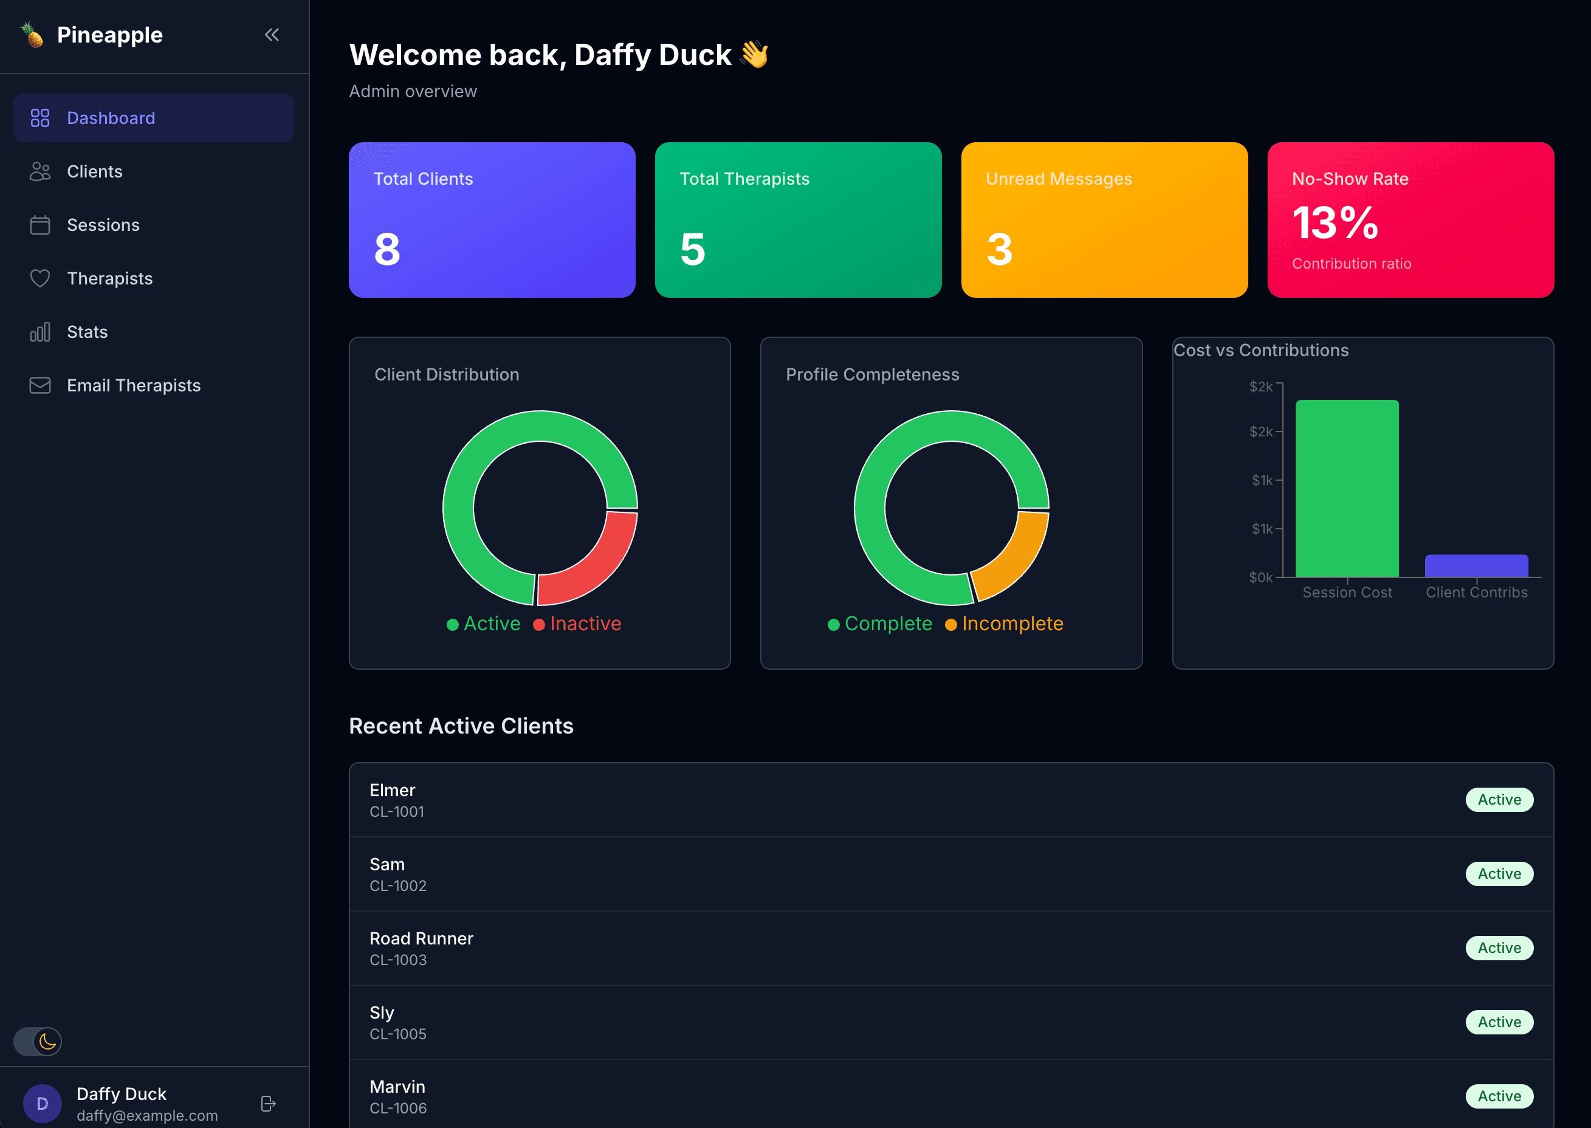
Task: Open the Sessions menu entry
Action: (103, 224)
